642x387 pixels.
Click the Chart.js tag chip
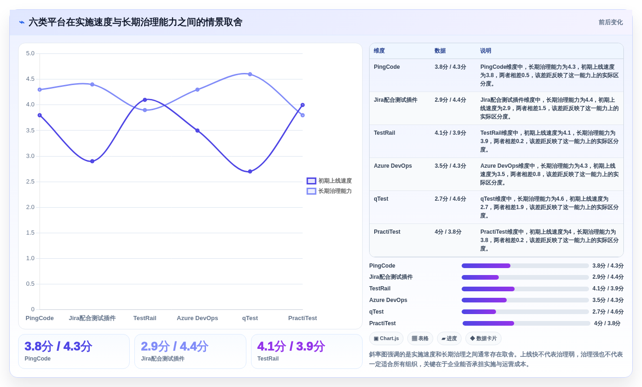tap(386, 338)
